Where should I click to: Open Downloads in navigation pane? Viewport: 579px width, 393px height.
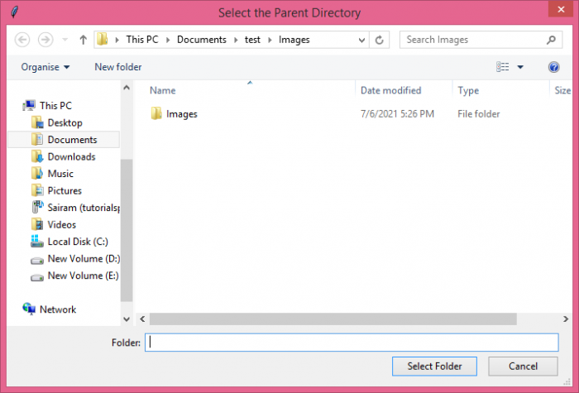[x=72, y=156]
